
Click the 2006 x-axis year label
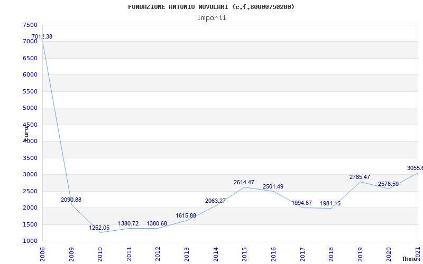pyautogui.click(x=43, y=254)
